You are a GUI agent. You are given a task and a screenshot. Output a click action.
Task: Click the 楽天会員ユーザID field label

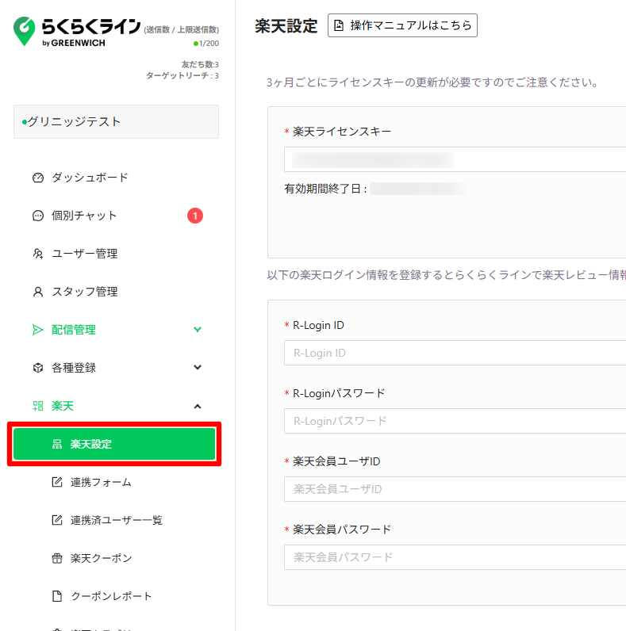(336, 461)
